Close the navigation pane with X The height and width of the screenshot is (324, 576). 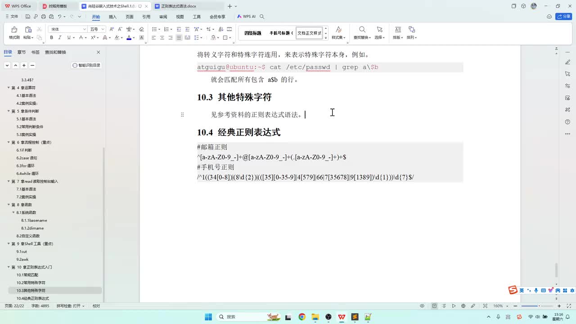[98, 52]
